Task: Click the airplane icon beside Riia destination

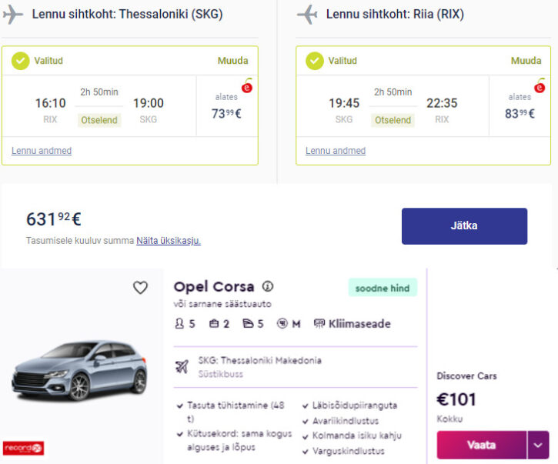Action: [307, 15]
